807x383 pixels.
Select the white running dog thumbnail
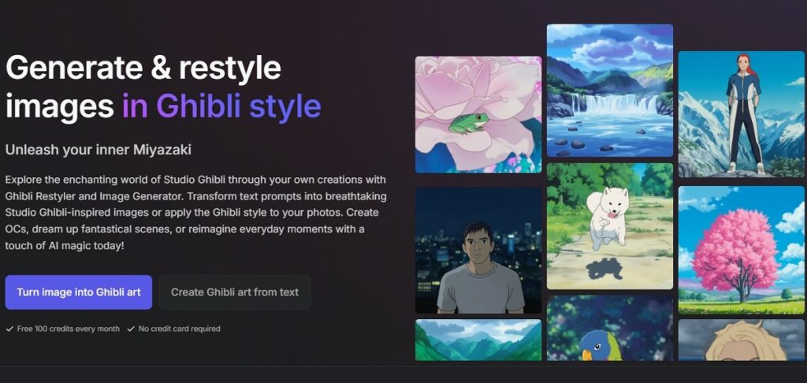click(610, 226)
